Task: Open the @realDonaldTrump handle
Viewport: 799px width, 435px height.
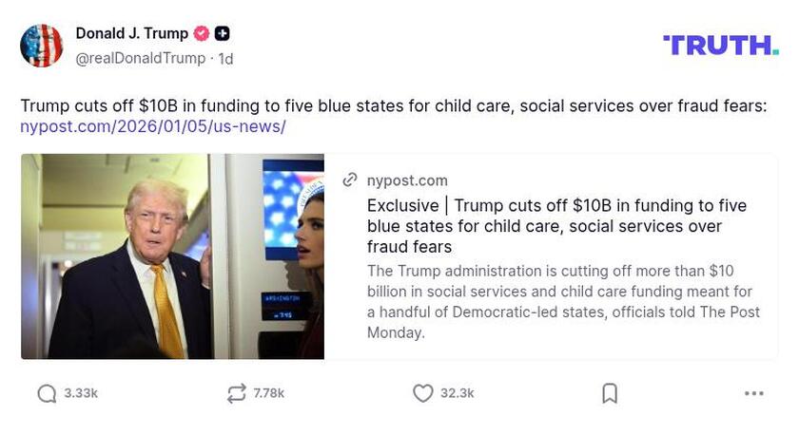Action: (141, 59)
